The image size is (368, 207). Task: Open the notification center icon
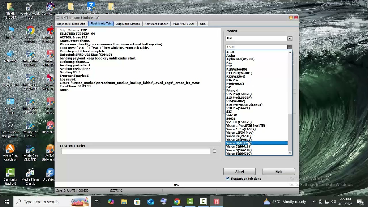360,202
